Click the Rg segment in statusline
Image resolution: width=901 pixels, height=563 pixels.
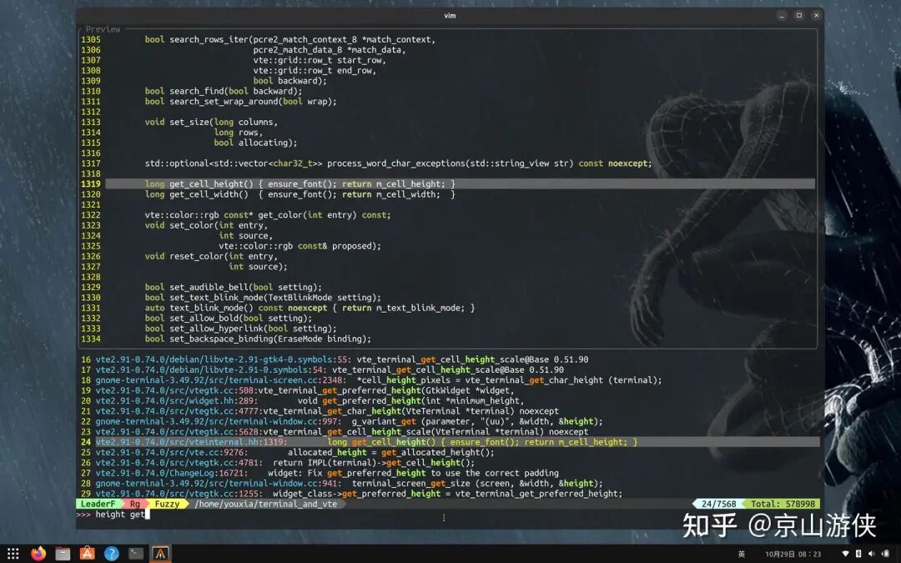click(135, 504)
